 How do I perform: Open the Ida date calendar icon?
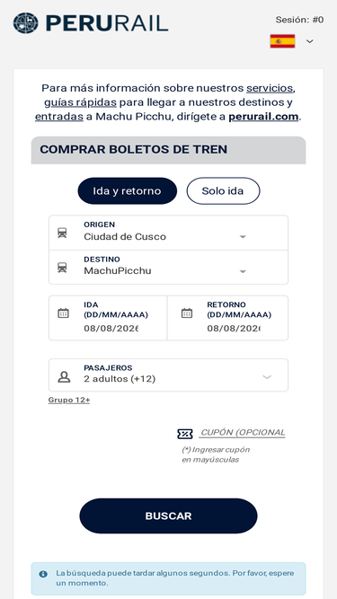pyautogui.click(x=63, y=313)
